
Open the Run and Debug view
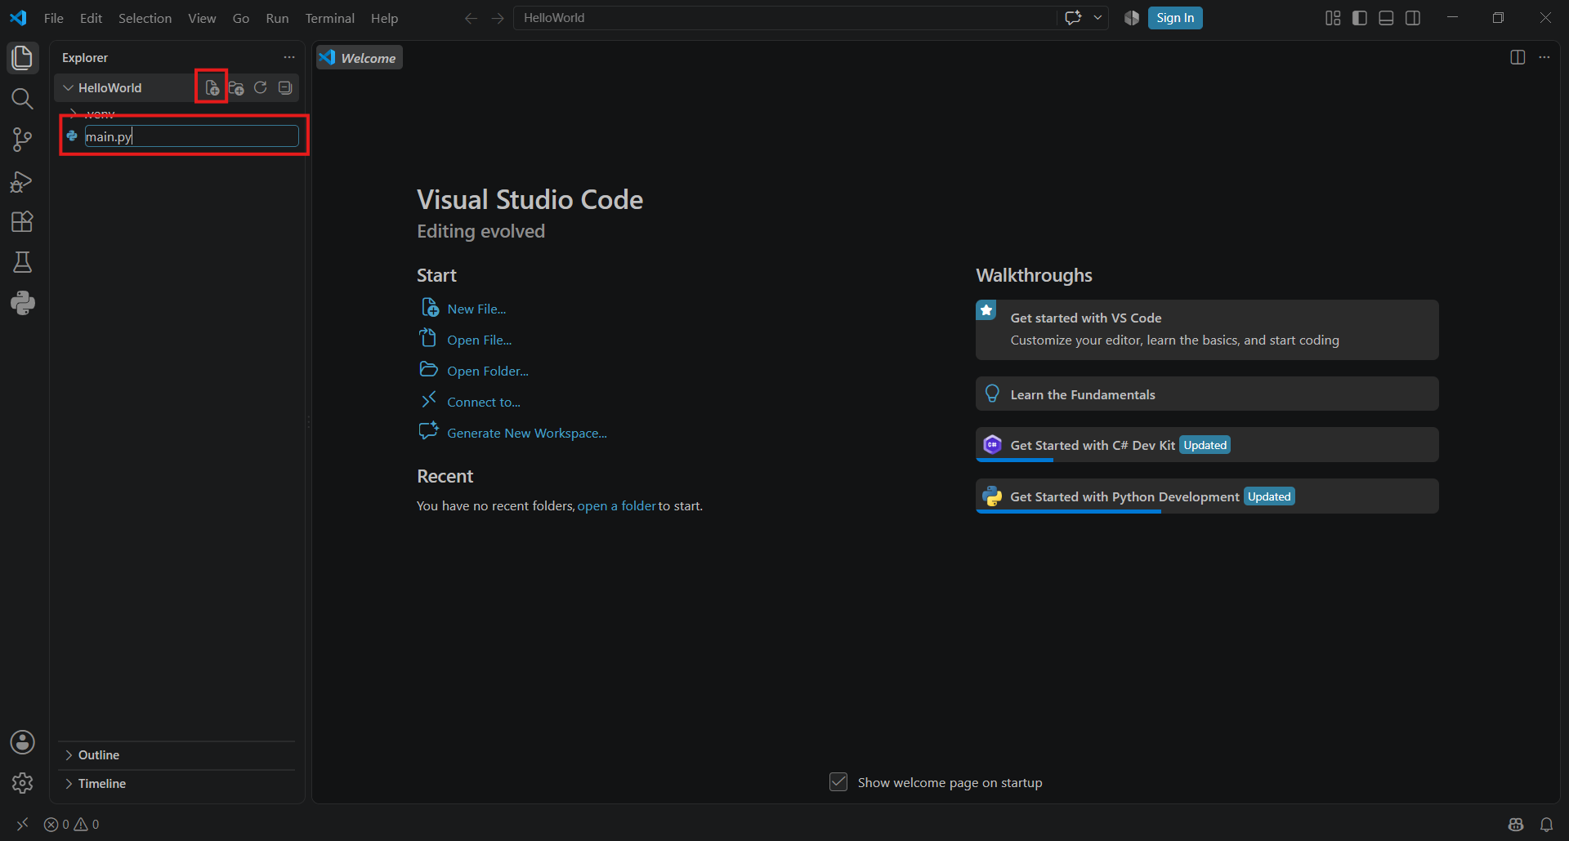[22, 181]
